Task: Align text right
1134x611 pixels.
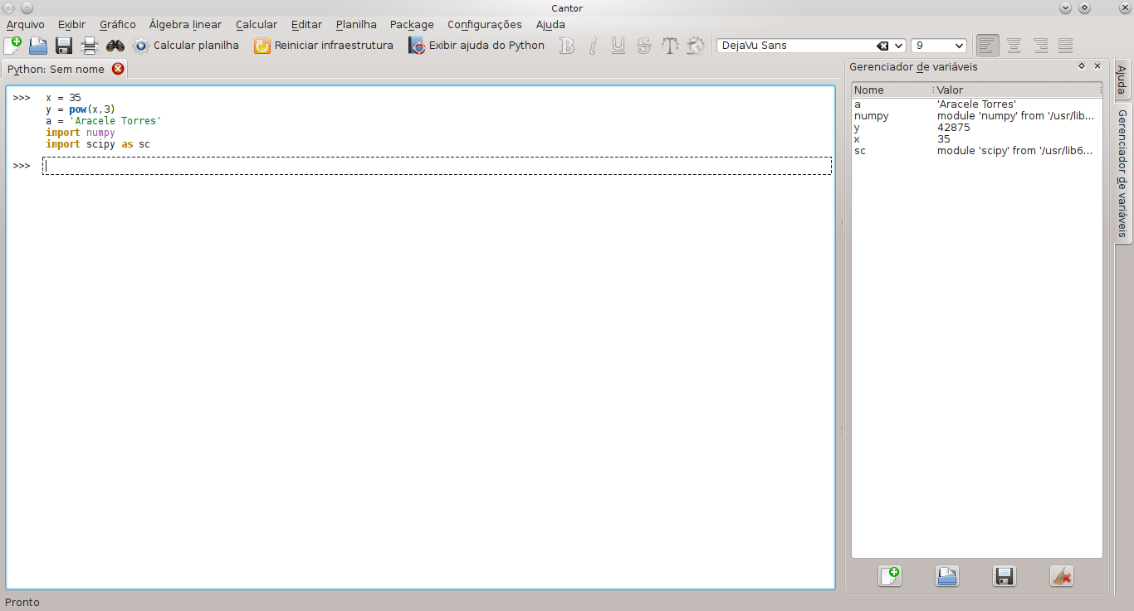Action: (1040, 46)
